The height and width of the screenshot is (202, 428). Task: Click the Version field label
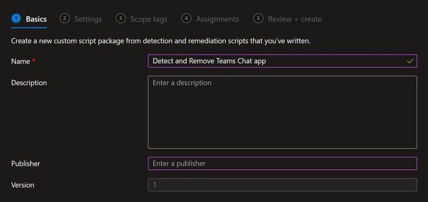(22, 185)
